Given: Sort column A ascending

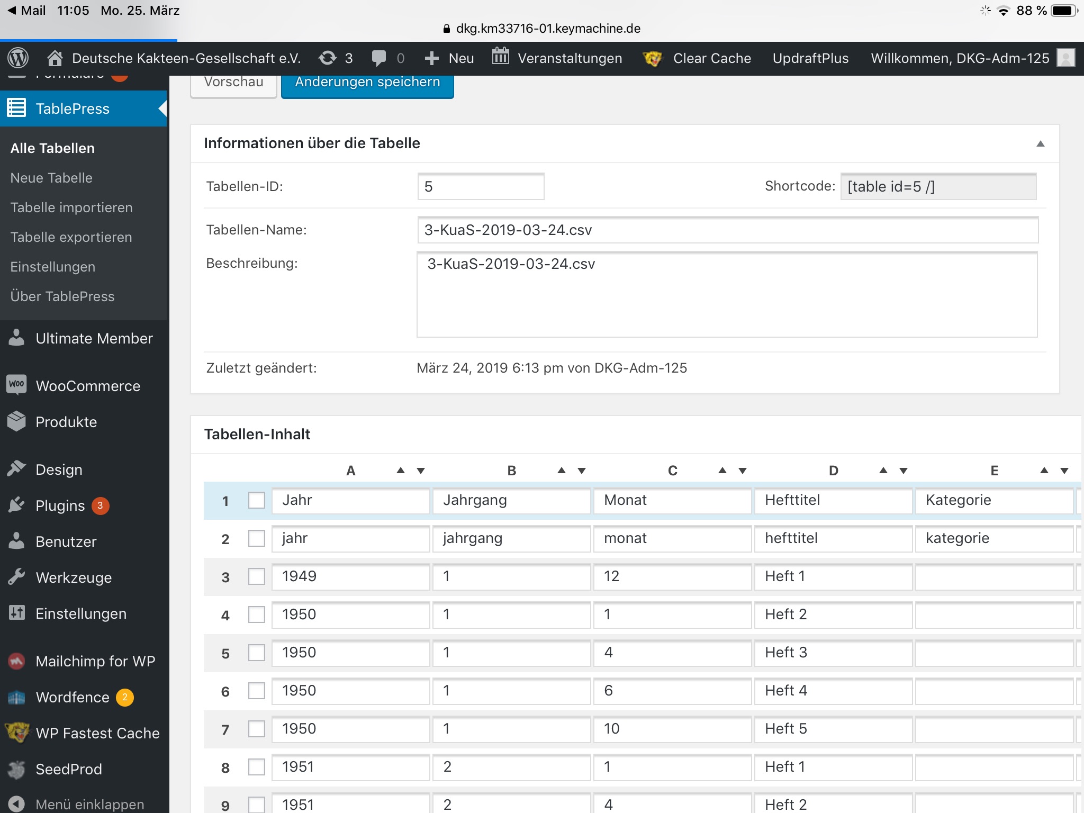Looking at the screenshot, I should tap(401, 471).
